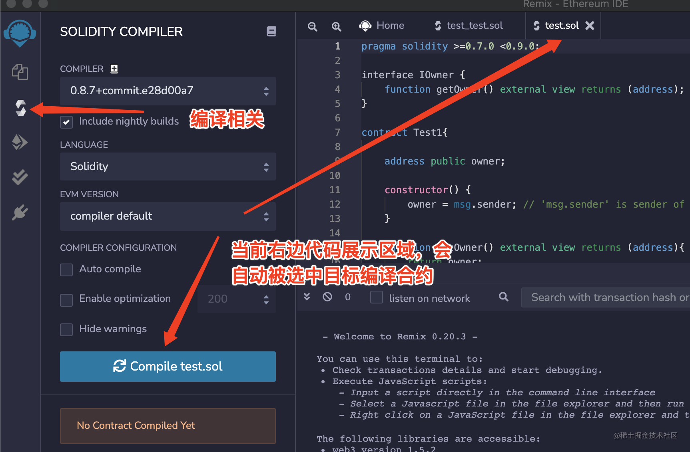The width and height of the screenshot is (690, 452).
Task: Open the Plugin Manager
Action: (20, 212)
